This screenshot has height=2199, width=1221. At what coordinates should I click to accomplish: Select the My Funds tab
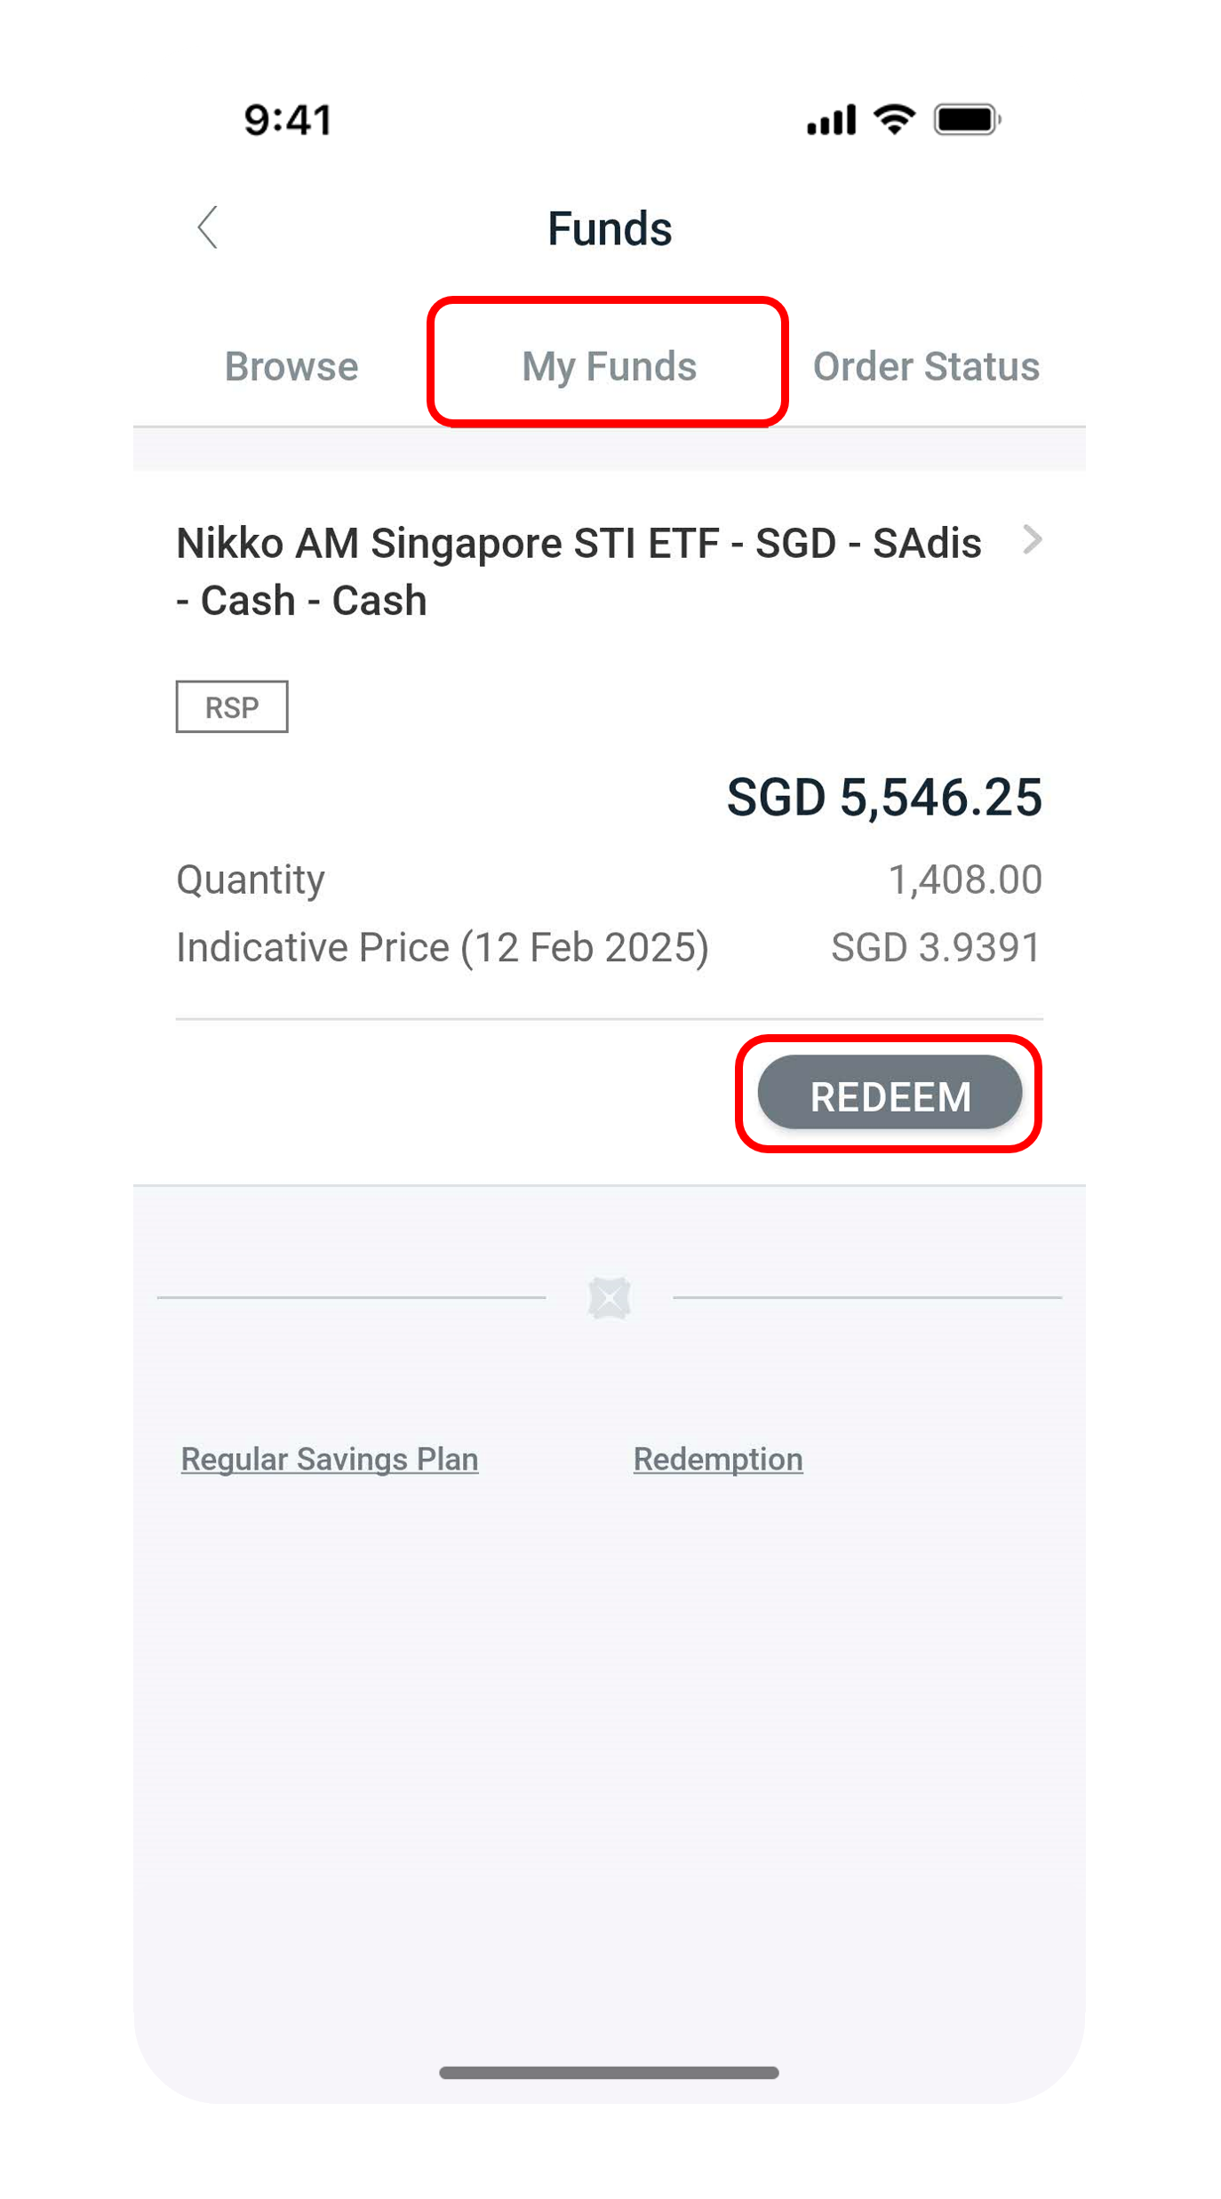coord(609,366)
